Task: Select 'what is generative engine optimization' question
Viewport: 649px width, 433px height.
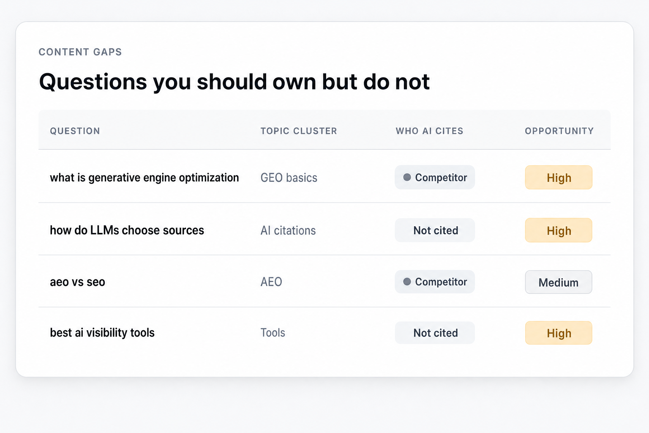Action: coord(145,178)
